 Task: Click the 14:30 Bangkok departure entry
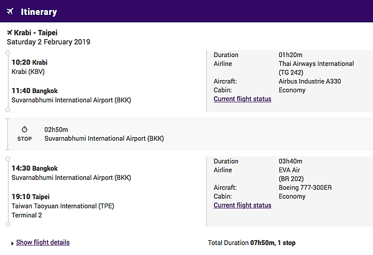(35, 169)
